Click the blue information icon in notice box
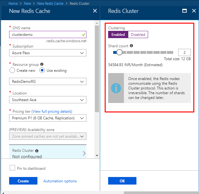 click(116, 88)
